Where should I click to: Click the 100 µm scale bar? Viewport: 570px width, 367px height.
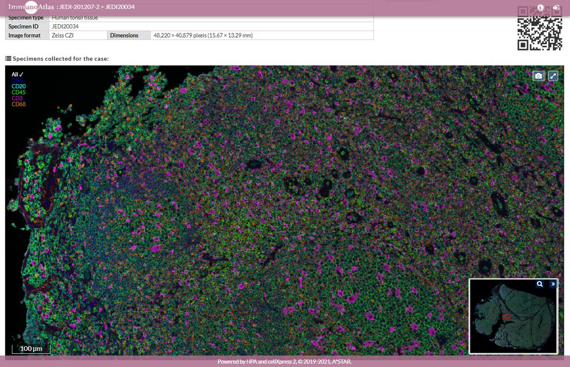tap(31, 349)
